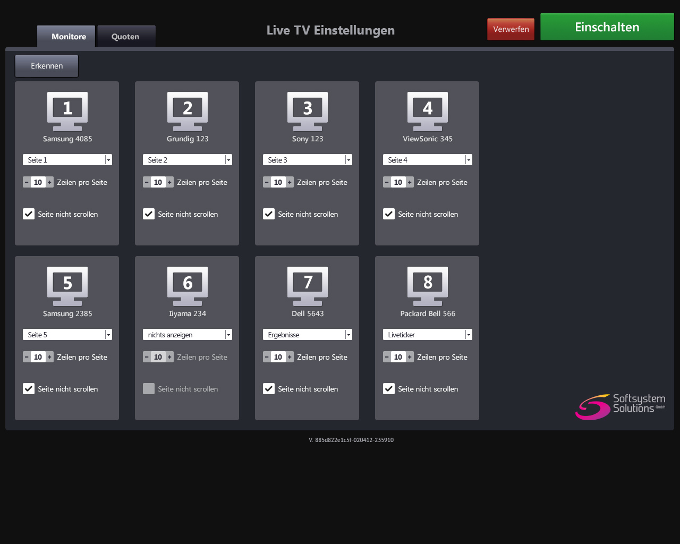Decrease rows per page for ViewSonic 345

(x=387, y=182)
